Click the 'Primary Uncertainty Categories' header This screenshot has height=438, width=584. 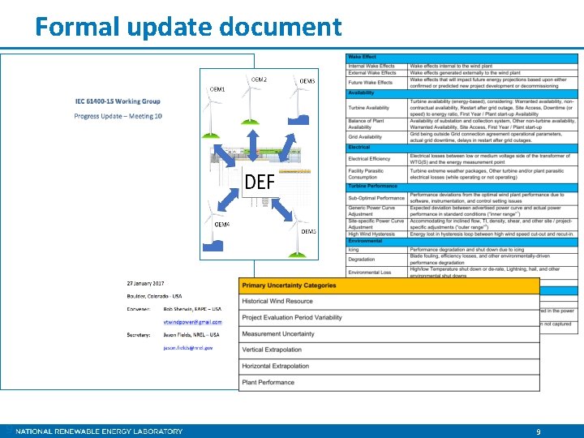tap(389, 286)
